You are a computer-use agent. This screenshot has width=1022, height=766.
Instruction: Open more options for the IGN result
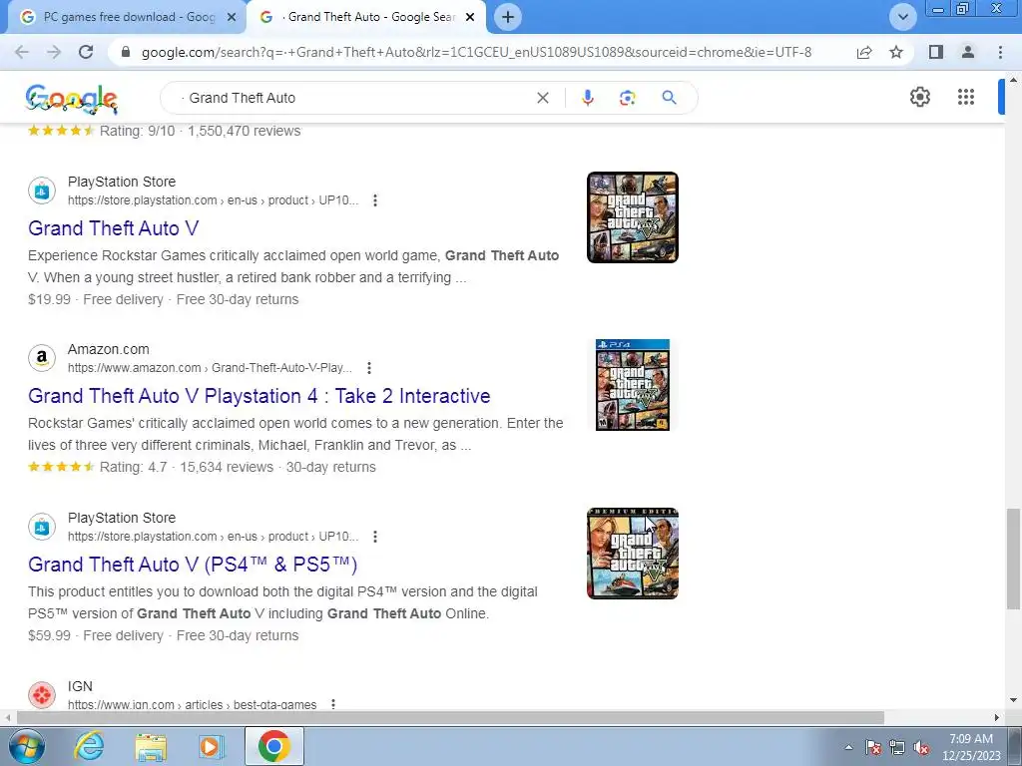pyautogui.click(x=333, y=704)
